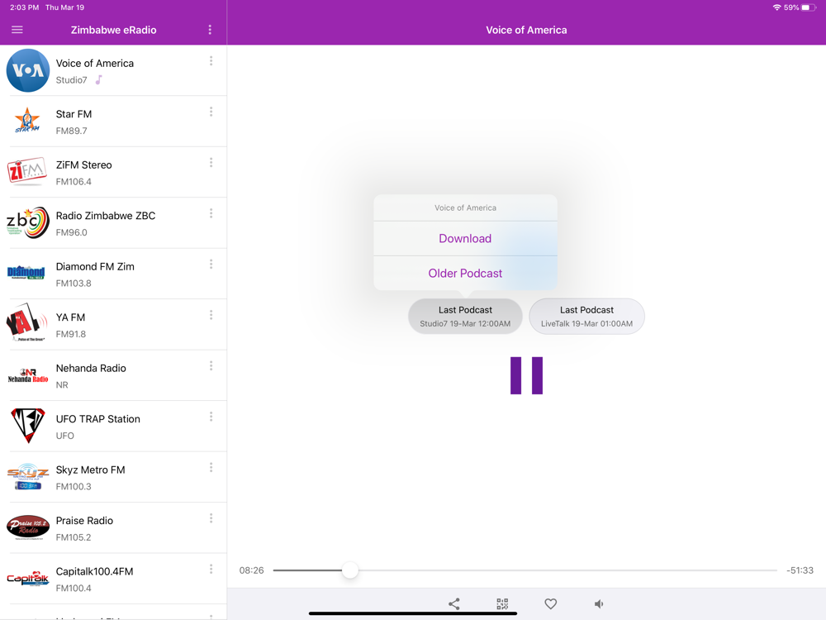Click the elapsed time 08:26
Screen dimensions: 826x620
[x=251, y=570]
